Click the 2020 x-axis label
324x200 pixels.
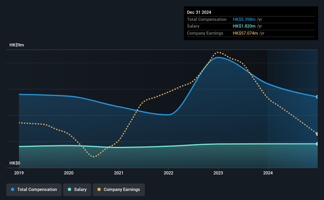point(69,173)
